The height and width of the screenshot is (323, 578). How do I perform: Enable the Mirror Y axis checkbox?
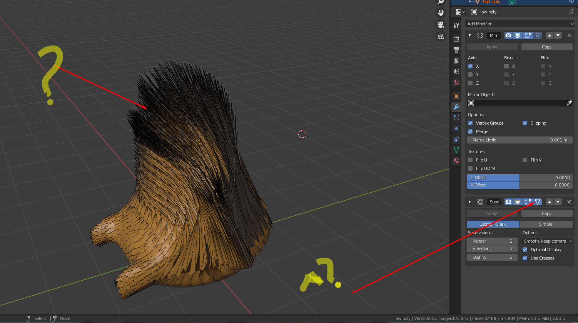[470, 75]
